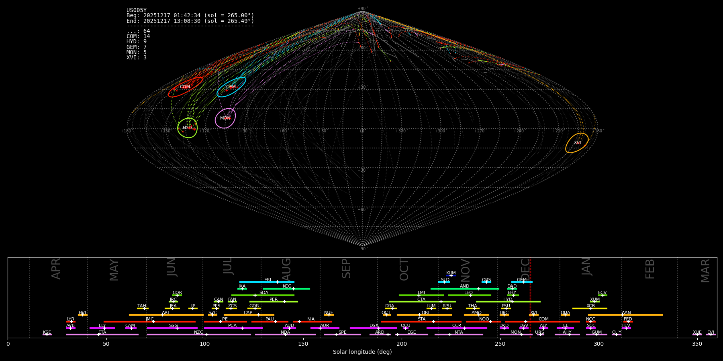Image resolution: width=723 pixels, height=361 pixels.
Task: Select the cyan GEM radiant ellipse on the map
Action: point(231,87)
